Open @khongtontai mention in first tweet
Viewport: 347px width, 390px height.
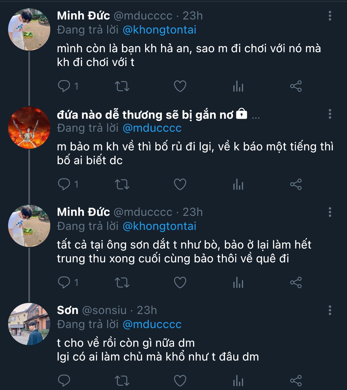coord(159,30)
